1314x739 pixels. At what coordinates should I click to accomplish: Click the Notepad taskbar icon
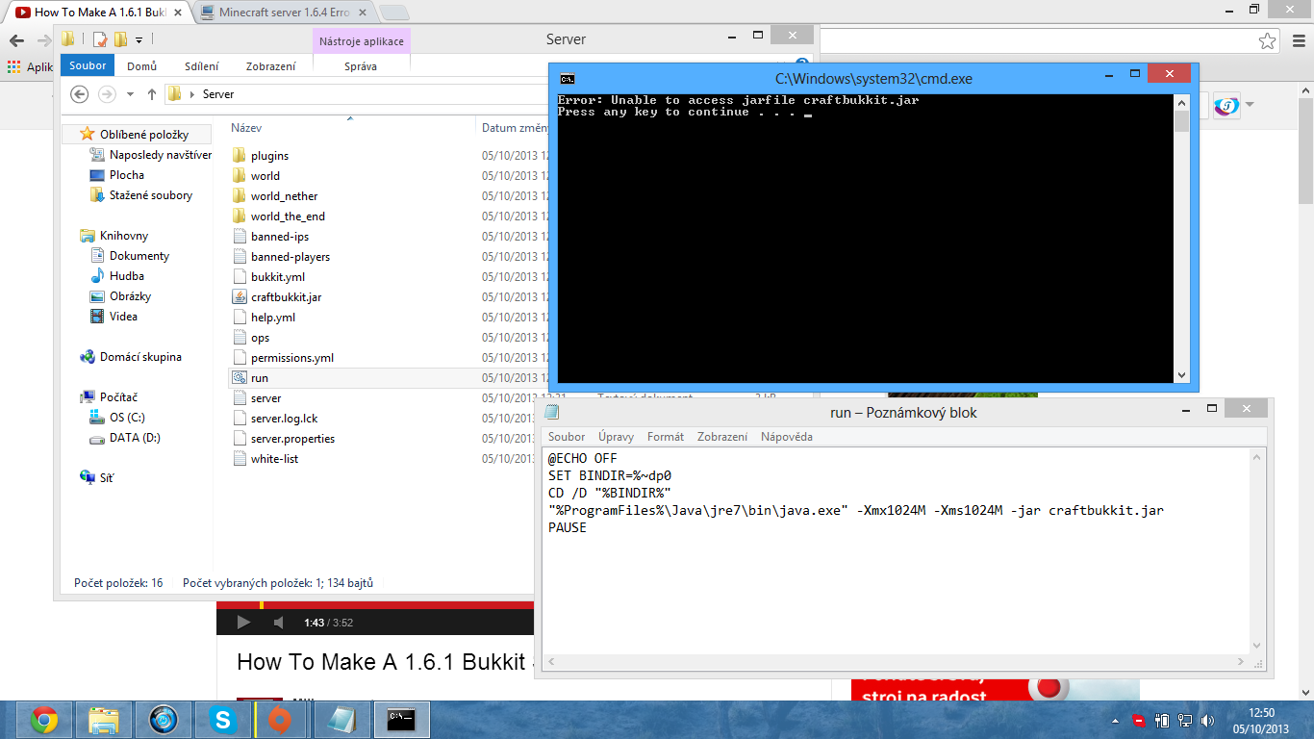(342, 719)
